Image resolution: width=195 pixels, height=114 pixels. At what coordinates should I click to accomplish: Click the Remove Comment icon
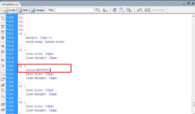pyautogui.click(x=3, y=79)
